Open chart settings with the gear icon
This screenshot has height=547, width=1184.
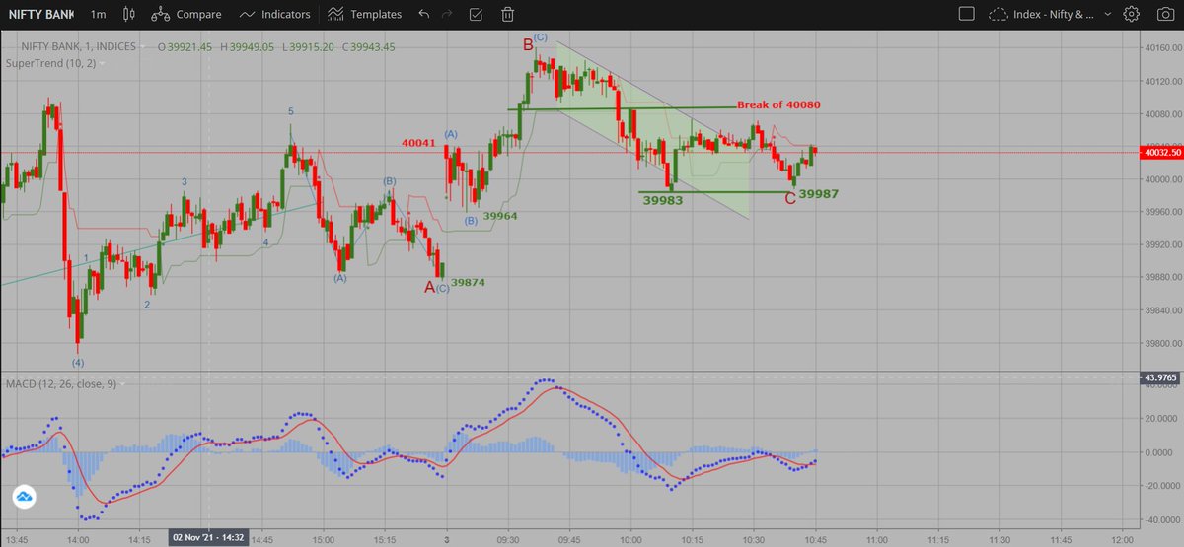pos(1132,14)
